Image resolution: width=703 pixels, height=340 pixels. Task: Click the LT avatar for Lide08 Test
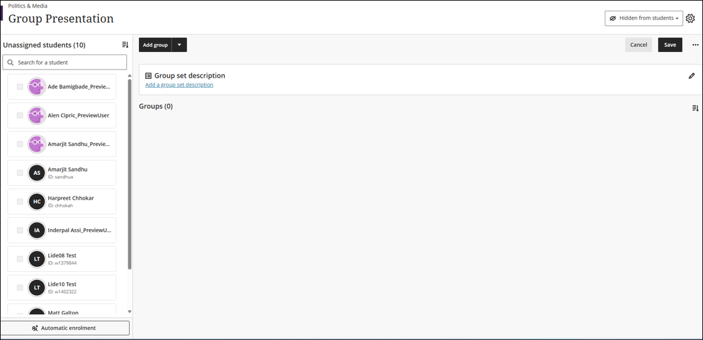(37, 259)
